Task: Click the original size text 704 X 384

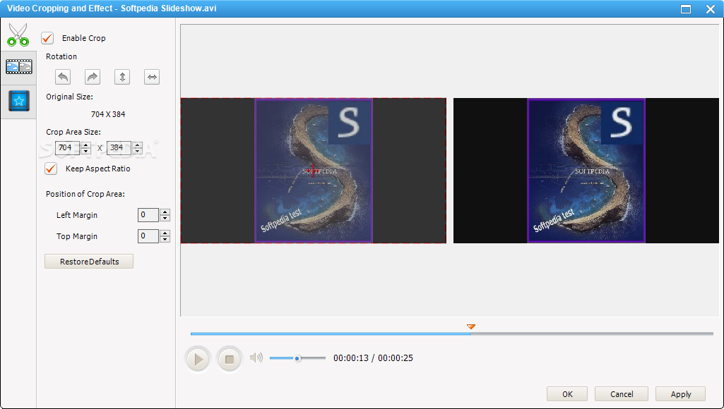Action: point(108,114)
